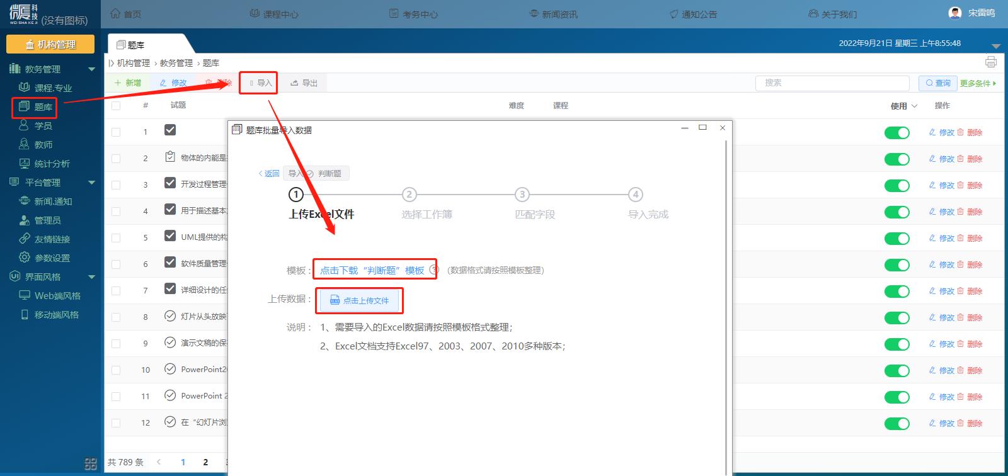Click the Web端风格 monitor icon
1008x476 pixels.
[24, 295]
